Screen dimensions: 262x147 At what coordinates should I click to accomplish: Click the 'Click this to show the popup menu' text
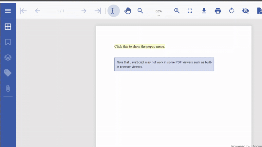pos(140,46)
